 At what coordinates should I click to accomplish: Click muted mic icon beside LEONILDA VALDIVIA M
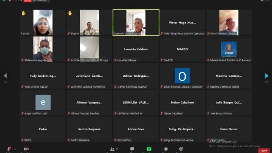click(115, 113)
